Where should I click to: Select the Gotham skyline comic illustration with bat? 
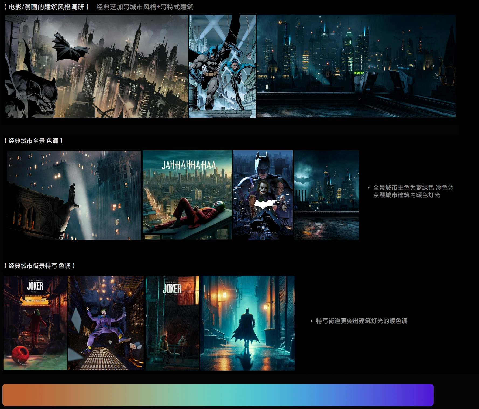pos(96,66)
